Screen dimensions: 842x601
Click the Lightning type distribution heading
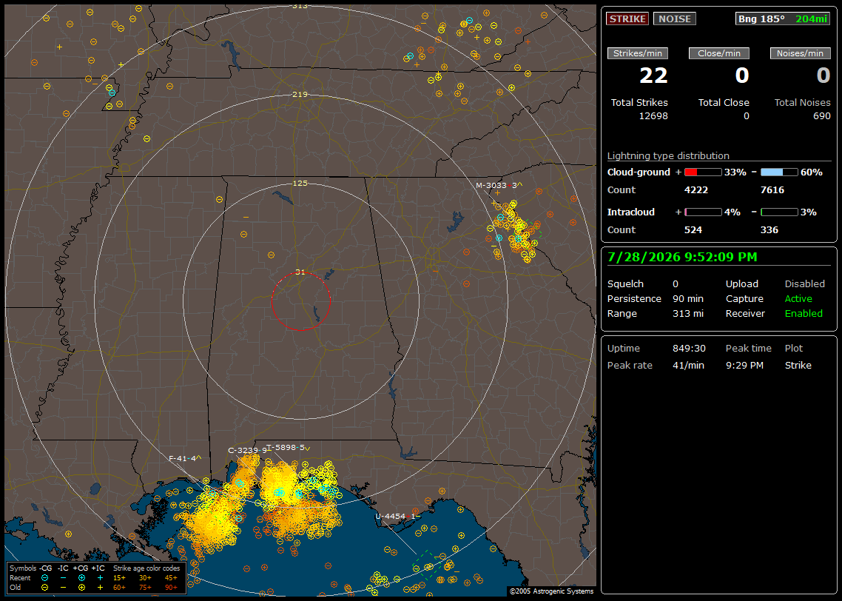[668, 155]
